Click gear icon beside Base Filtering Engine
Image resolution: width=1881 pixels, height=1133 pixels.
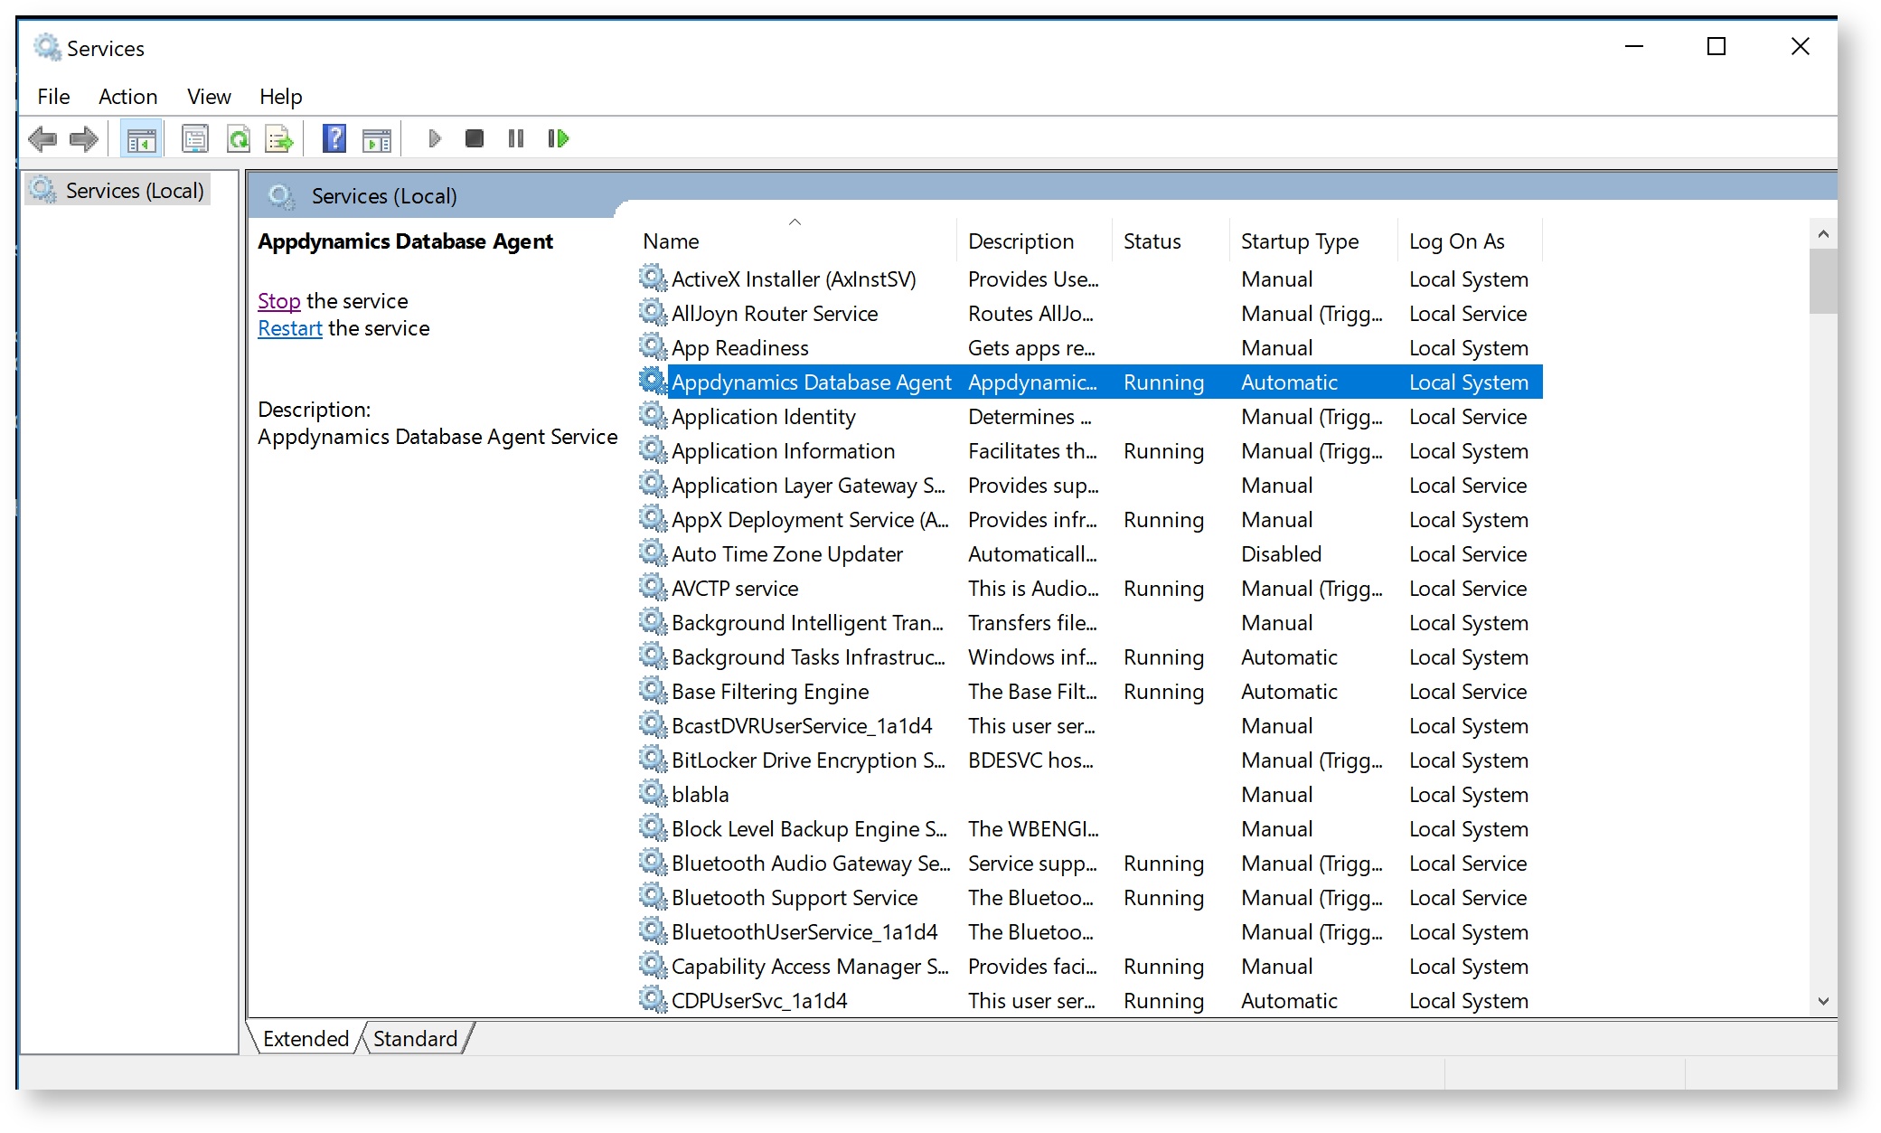pos(653,690)
